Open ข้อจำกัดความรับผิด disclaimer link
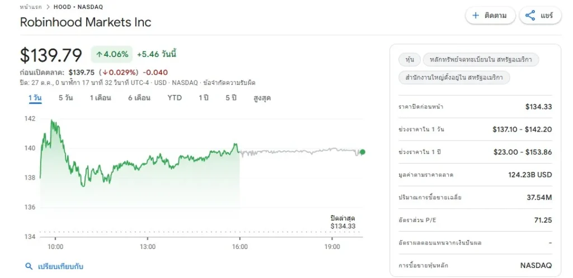 coord(229,83)
